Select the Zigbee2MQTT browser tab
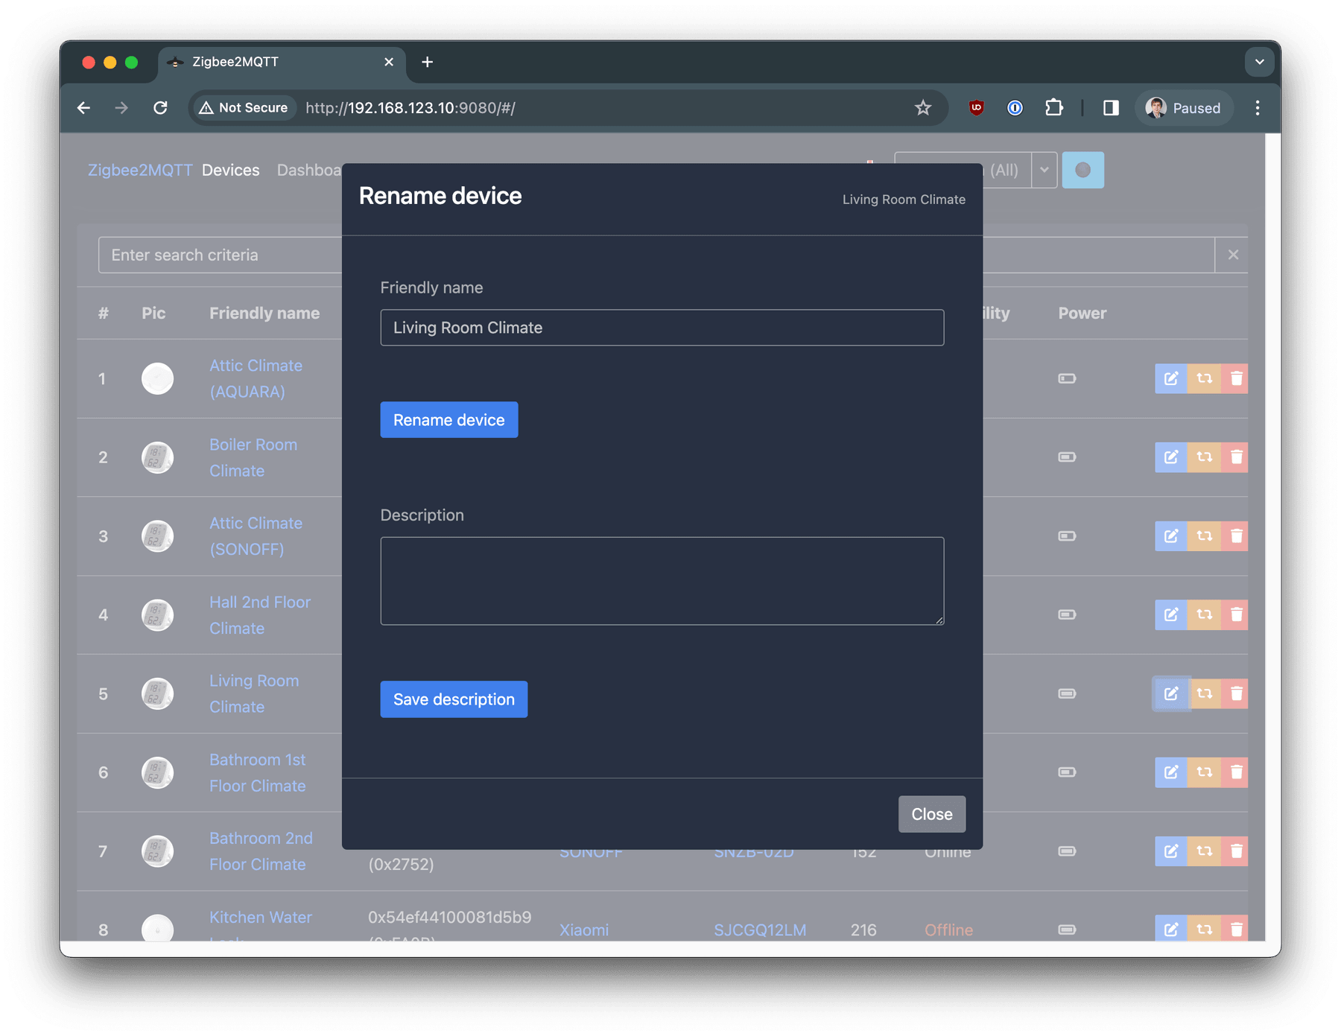1341x1036 pixels. pos(235,62)
